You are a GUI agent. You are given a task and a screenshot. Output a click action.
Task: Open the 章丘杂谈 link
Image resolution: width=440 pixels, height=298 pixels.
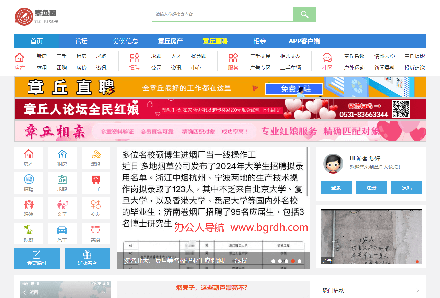(354, 56)
